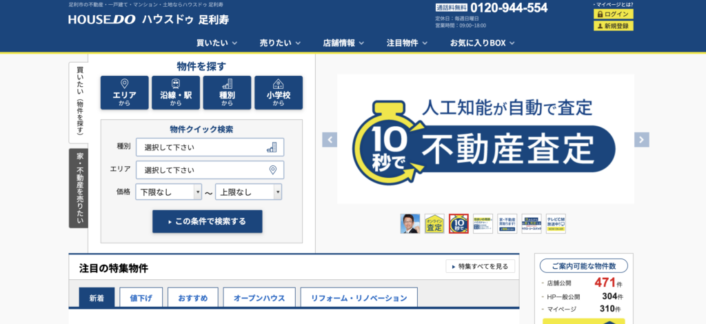The width and height of the screenshot is (706, 324).
Task: Switch to the おすすめ tab
Action: click(193, 298)
